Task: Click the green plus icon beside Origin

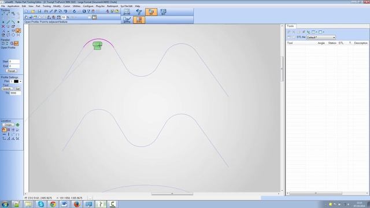Action: [x=17, y=125]
